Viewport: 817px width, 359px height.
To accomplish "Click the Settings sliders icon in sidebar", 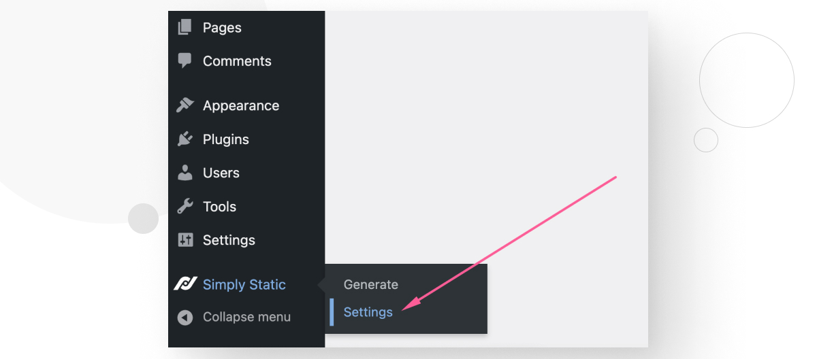I will (185, 240).
